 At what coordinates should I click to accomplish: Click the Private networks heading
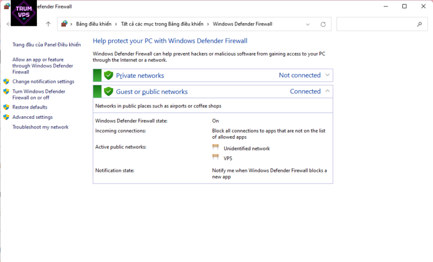coord(140,76)
